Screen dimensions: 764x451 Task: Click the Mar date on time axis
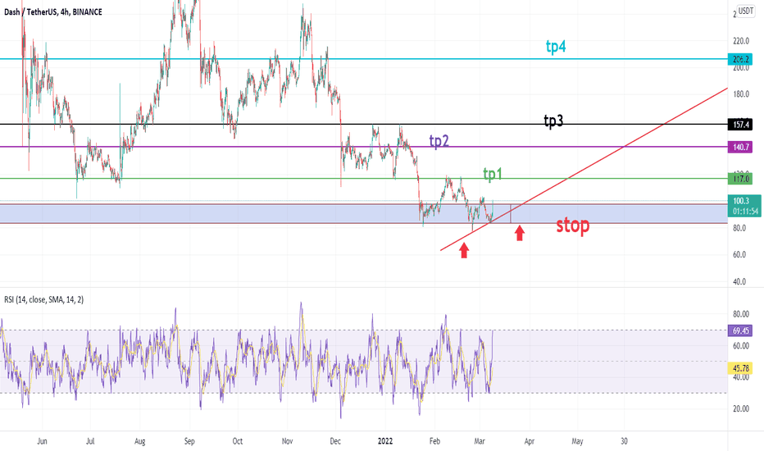pyautogui.click(x=480, y=441)
